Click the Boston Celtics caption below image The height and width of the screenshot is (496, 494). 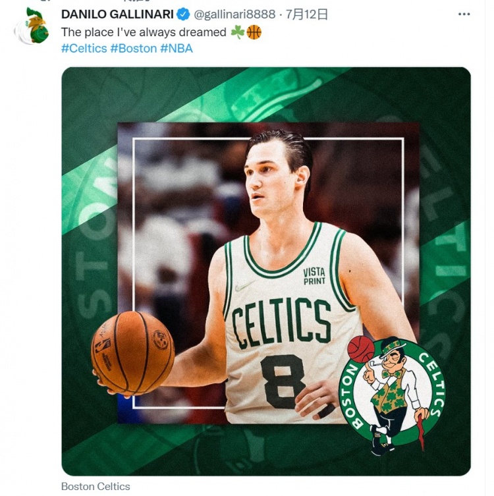coord(96,487)
